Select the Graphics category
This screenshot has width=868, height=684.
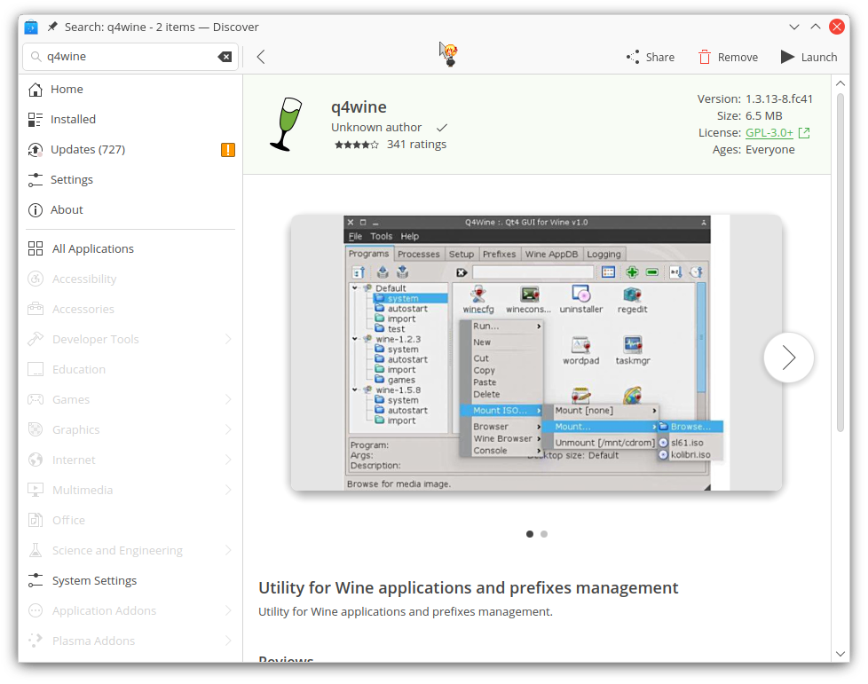[130, 429]
